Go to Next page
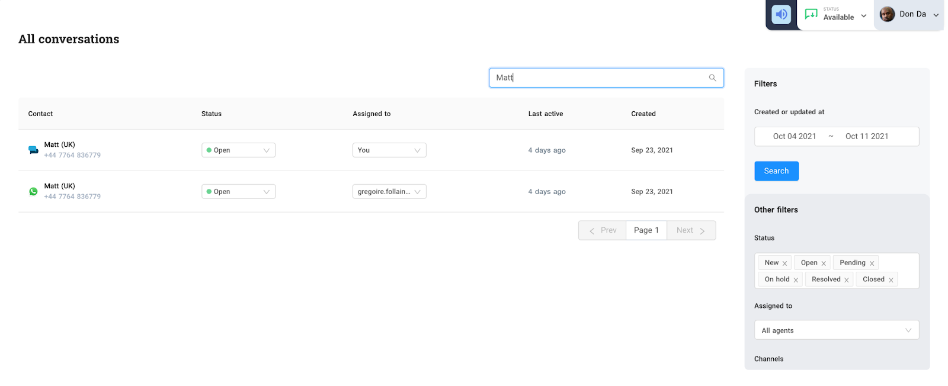948x386 pixels. [x=691, y=230]
